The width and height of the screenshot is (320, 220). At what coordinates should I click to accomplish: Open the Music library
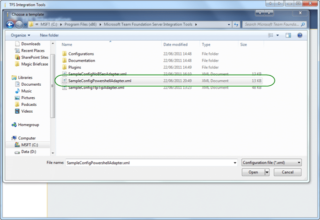tap(26, 91)
